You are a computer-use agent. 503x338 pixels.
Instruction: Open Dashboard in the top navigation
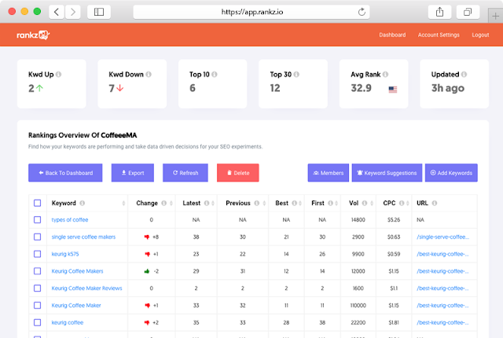(x=392, y=35)
